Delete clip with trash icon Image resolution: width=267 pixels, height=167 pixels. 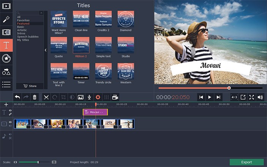[x=35, y=97]
